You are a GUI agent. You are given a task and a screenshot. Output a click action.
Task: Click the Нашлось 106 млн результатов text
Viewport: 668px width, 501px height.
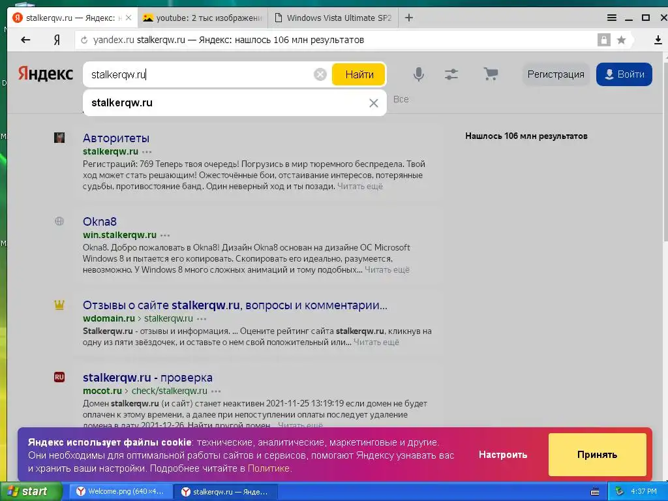coord(526,136)
